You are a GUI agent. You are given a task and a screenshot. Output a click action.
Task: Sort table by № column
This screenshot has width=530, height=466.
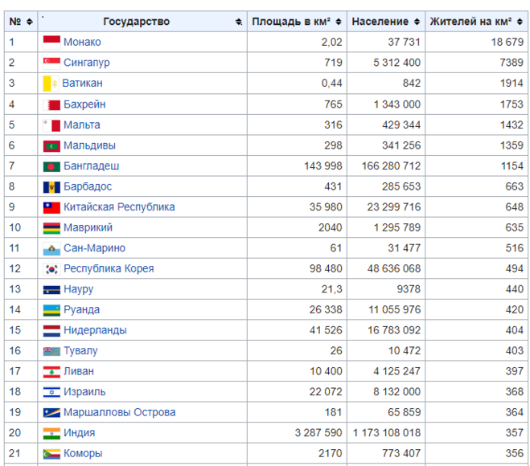19,22
